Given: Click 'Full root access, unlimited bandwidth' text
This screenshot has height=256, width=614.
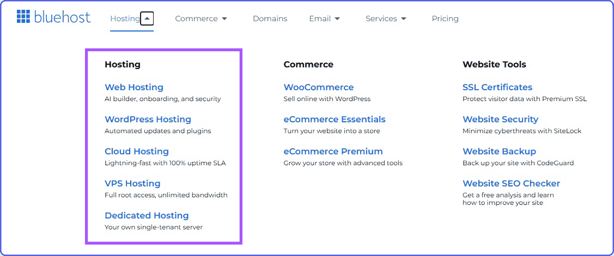Looking at the screenshot, I should [166, 195].
